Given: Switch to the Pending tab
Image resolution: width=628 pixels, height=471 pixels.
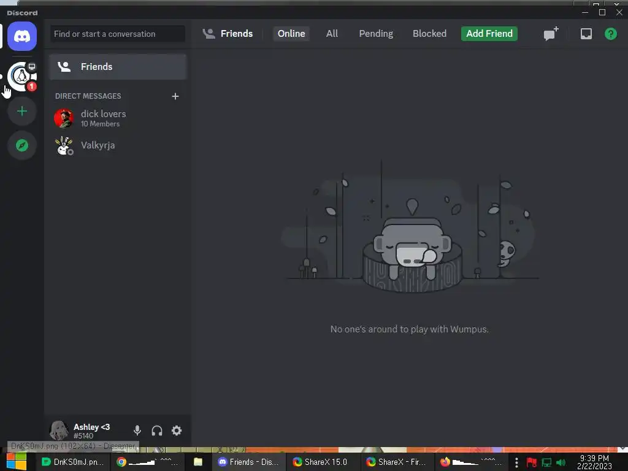Looking at the screenshot, I should (376, 34).
